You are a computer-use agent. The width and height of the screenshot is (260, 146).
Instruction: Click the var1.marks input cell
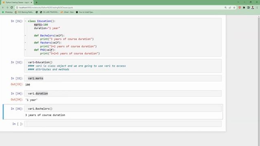(x=123, y=78)
